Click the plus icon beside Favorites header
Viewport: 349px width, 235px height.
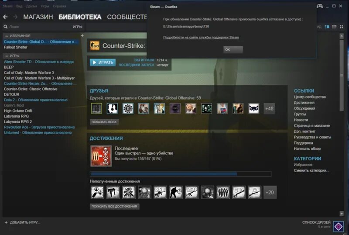tap(82, 35)
